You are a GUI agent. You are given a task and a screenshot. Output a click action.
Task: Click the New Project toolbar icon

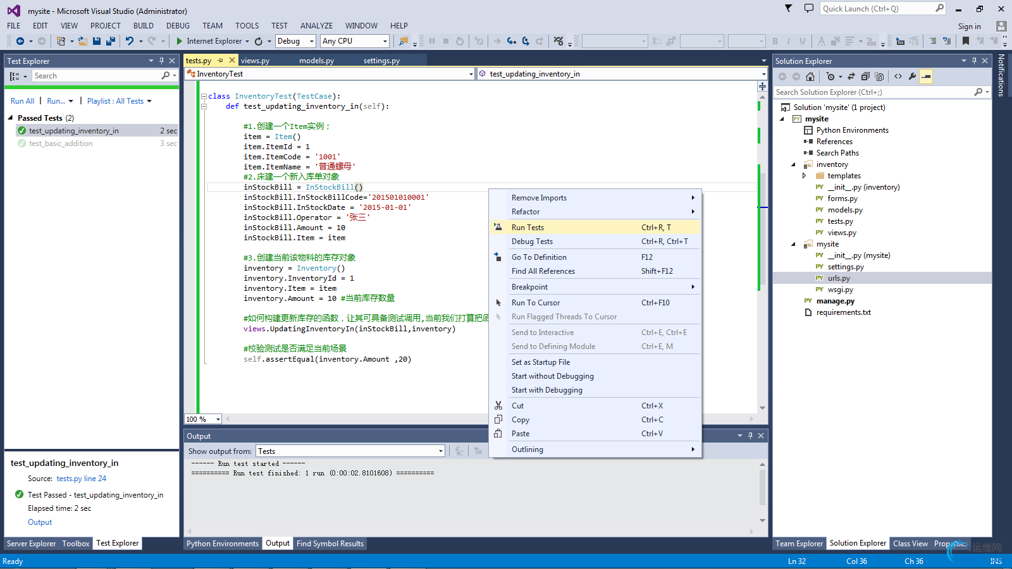click(x=61, y=41)
